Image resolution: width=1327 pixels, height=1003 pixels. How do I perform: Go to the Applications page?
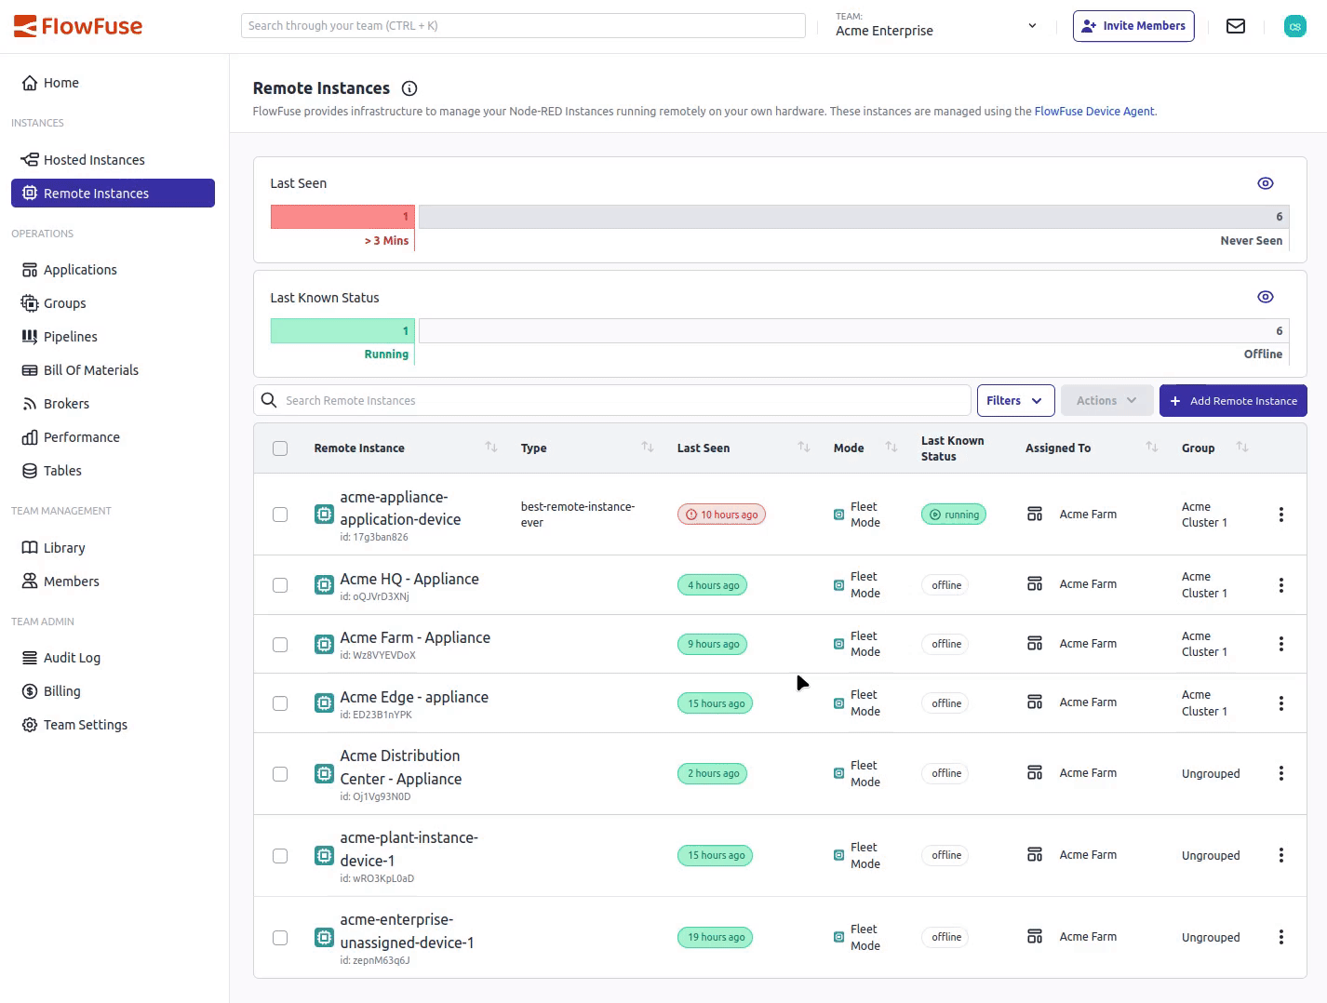80,269
